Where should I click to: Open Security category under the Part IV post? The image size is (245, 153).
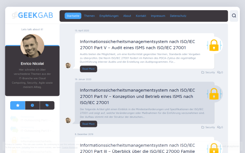(210, 127)
